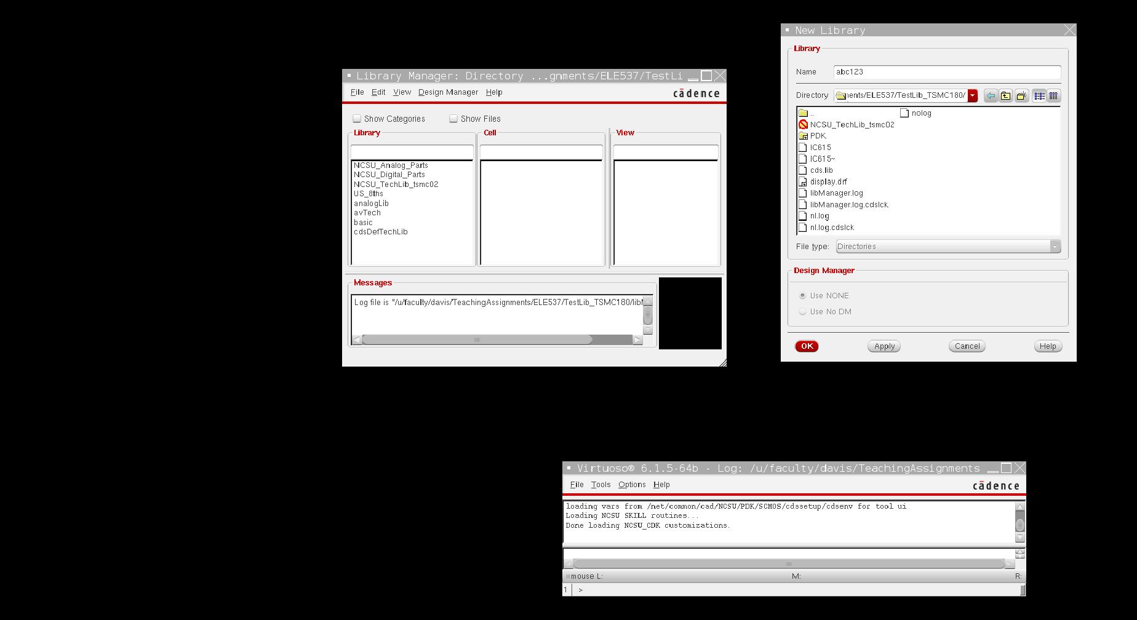The width and height of the screenshot is (1137, 620).
Task: Select the Use No DM radio button
Action: [x=802, y=312]
